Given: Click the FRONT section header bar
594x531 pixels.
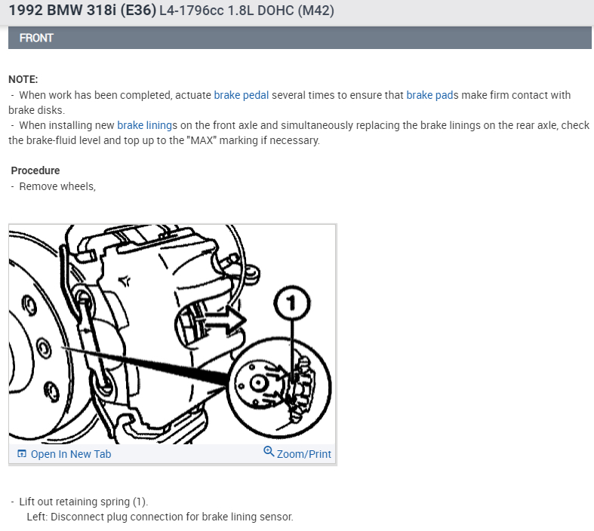Looking at the screenshot, I should click(x=300, y=38).
